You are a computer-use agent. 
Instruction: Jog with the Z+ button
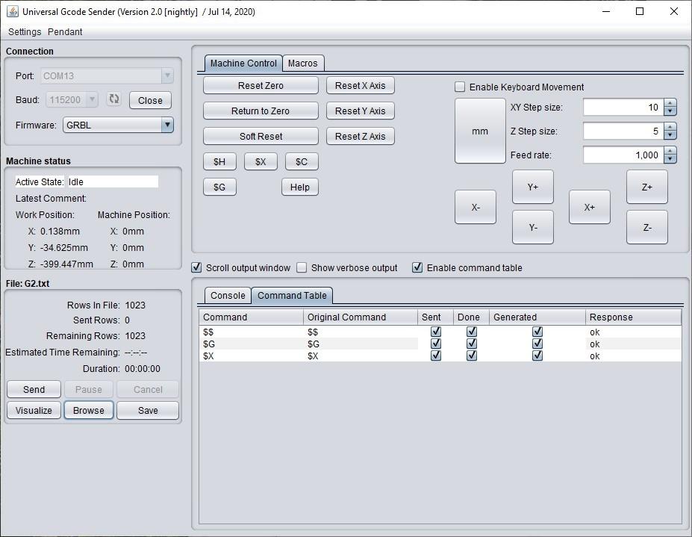coord(647,187)
